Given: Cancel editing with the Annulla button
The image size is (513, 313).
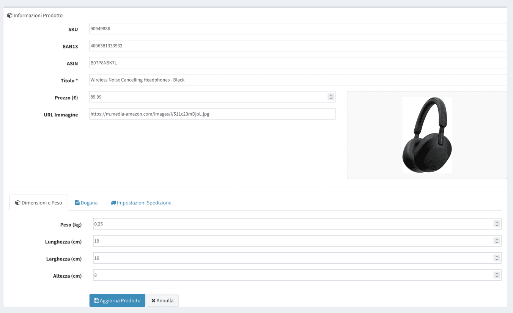Looking at the screenshot, I should [x=162, y=300].
